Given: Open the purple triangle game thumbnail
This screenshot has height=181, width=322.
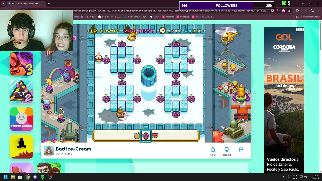Looking at the screenshot, I should [21, 91].
